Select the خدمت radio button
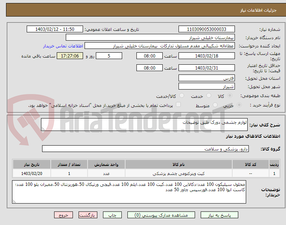The image size is (286, 225). [209, 96]
